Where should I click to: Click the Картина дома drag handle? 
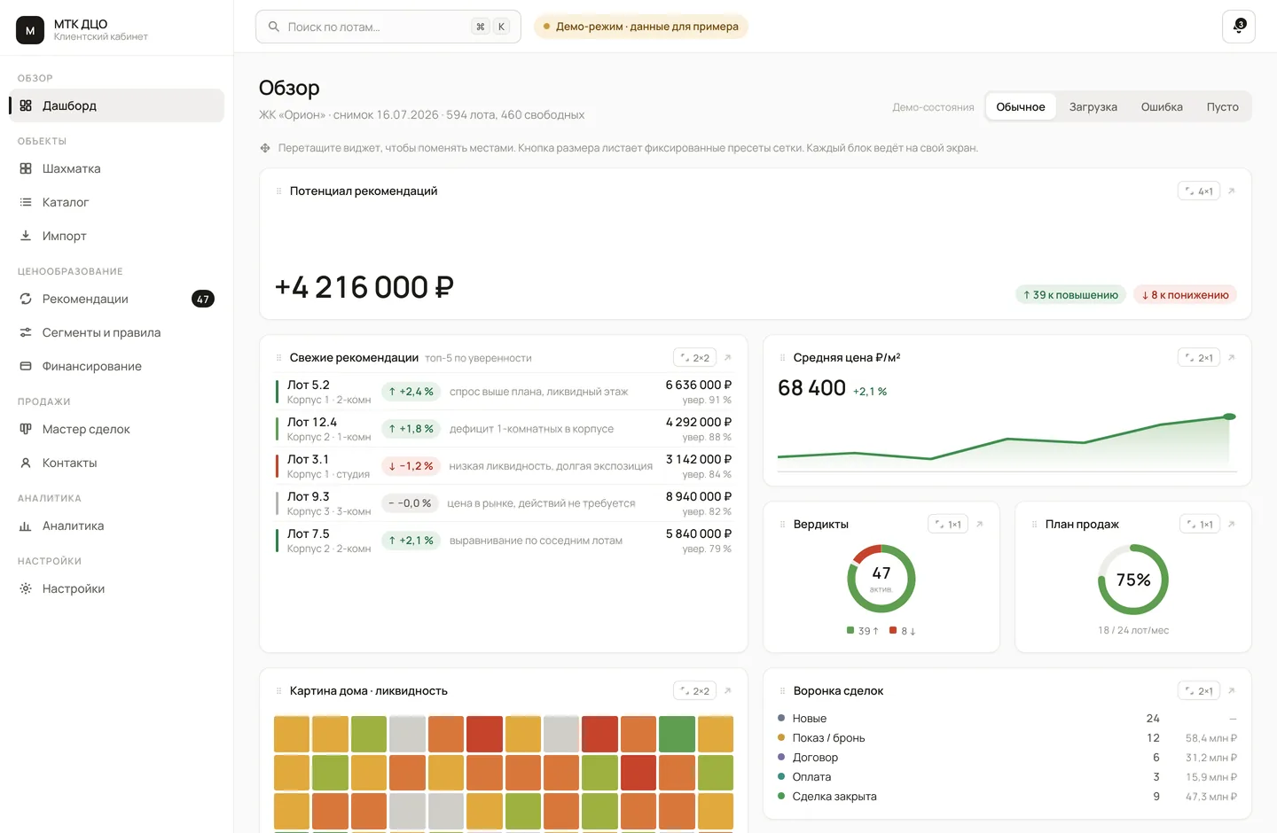coord(278,691)
